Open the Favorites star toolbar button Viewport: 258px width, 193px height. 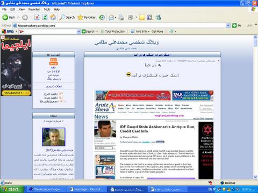click(87, 17)
